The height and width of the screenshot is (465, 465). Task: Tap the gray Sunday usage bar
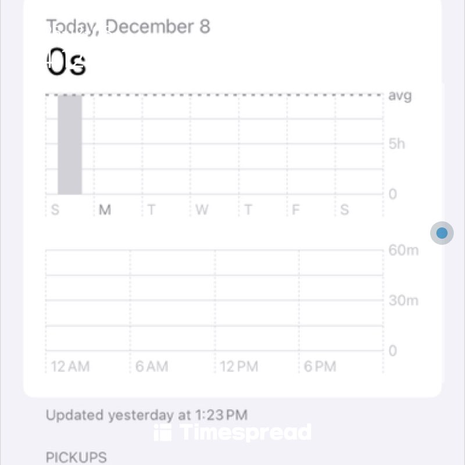(70, 144)
